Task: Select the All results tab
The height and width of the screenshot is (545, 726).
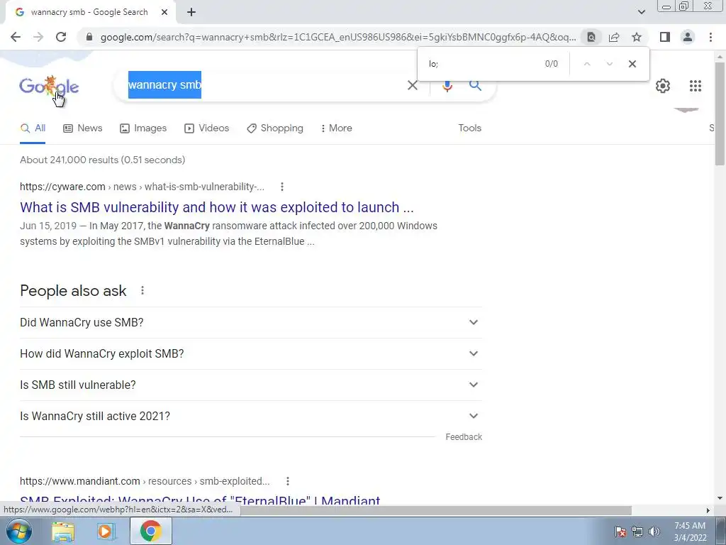Action: click(x=33, y=128)
